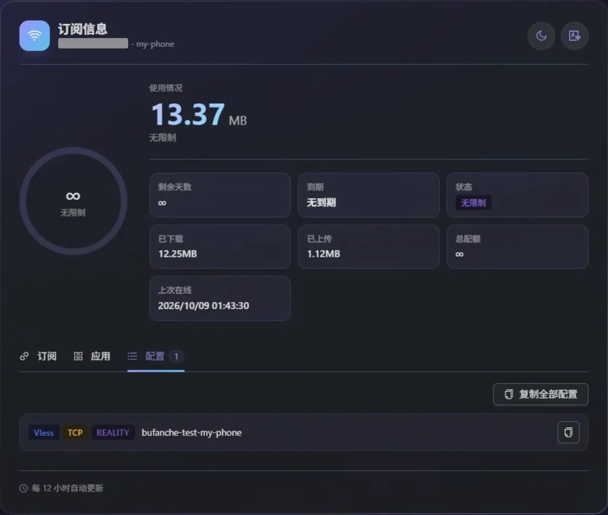Click the TCP transport tag
Screen dimensions: 608x515
[x=75, y=432]
